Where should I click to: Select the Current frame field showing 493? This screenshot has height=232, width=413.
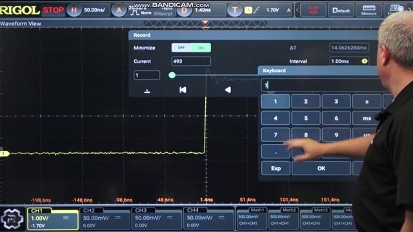pyautogui.click(x=191, y=61)
